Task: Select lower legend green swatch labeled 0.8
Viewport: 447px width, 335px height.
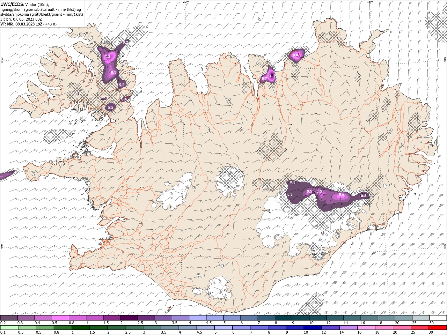Action: click(x=63, y=328)
